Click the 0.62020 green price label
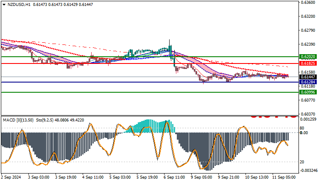This screenshot has height=182, width=318. pos(308,57)
